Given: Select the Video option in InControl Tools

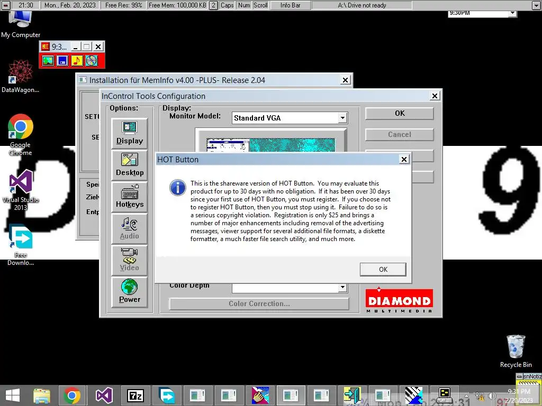Looking at the screenshot, I should [x=130, y=261].
